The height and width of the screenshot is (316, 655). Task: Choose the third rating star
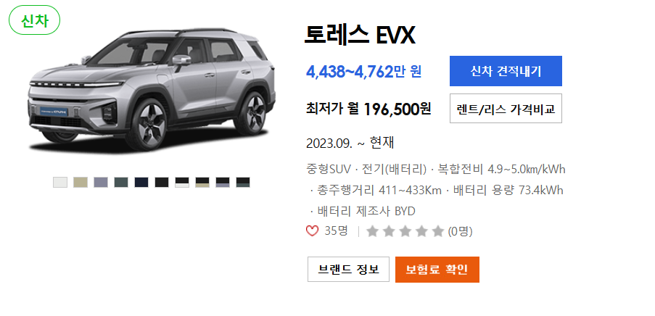click(405, 231)
